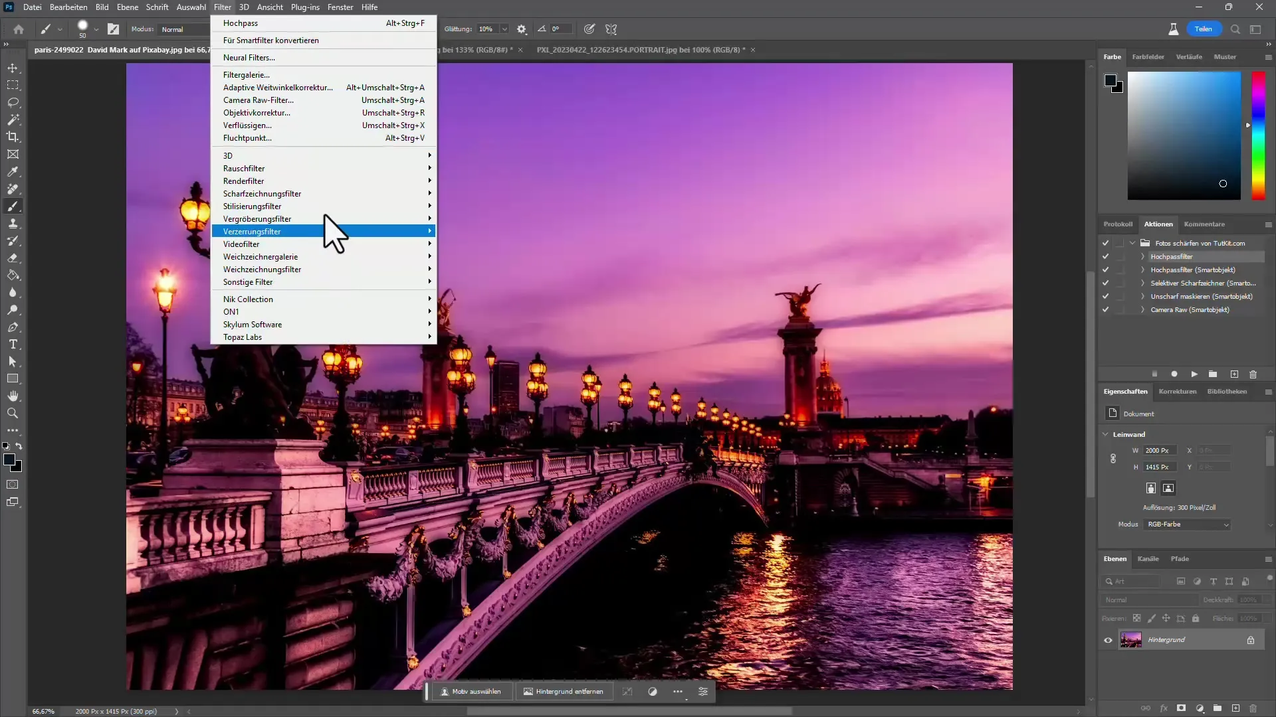Open the brush preset picker arrow
Screen dimensions: 1276x717
pyautogui.click(x=96, y=29)
